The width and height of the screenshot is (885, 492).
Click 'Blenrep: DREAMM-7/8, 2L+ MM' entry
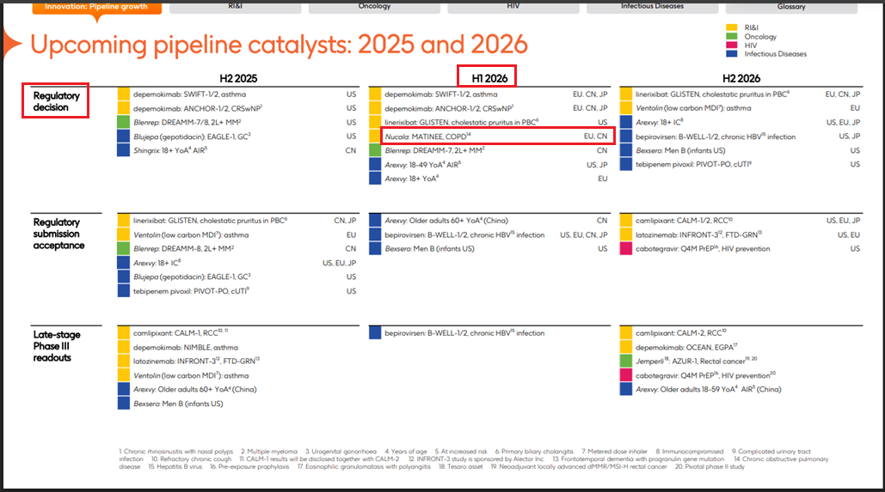[x=187, y=122]
